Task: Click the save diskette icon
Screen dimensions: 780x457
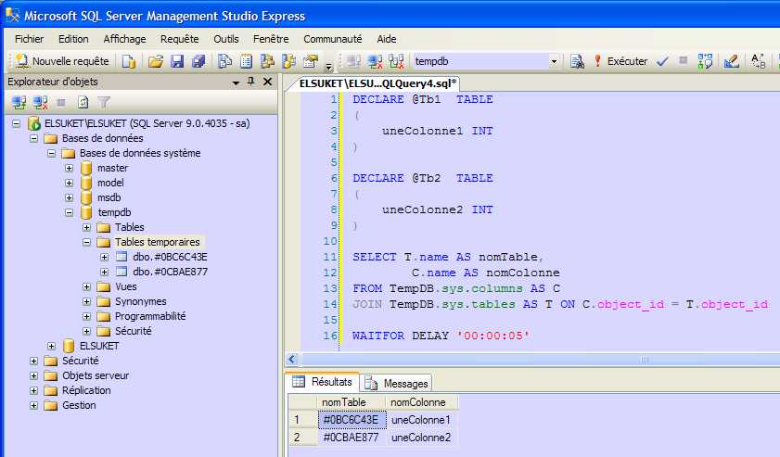Action: point(177,61)
